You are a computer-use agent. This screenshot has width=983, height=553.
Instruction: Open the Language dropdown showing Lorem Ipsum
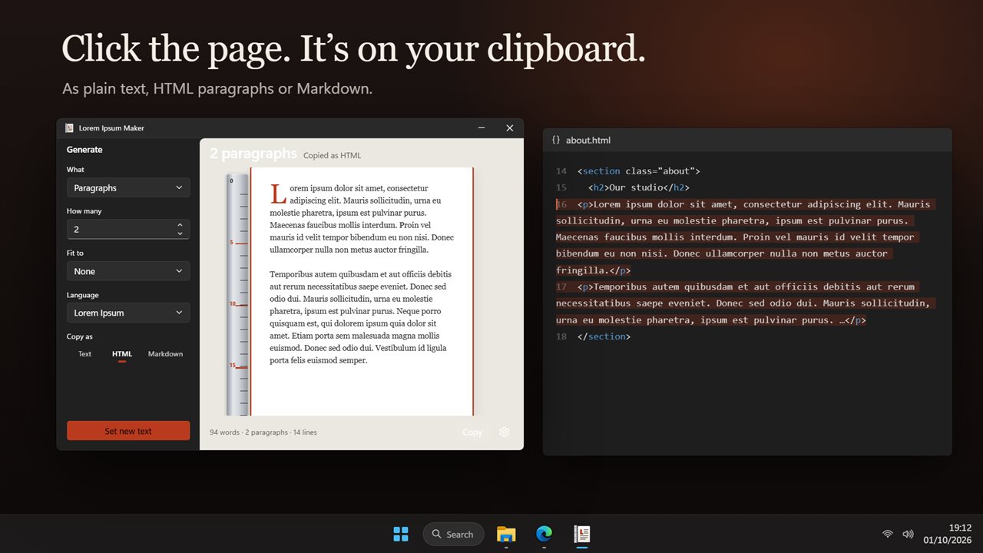pyautogui.click(x=128, y=313)
